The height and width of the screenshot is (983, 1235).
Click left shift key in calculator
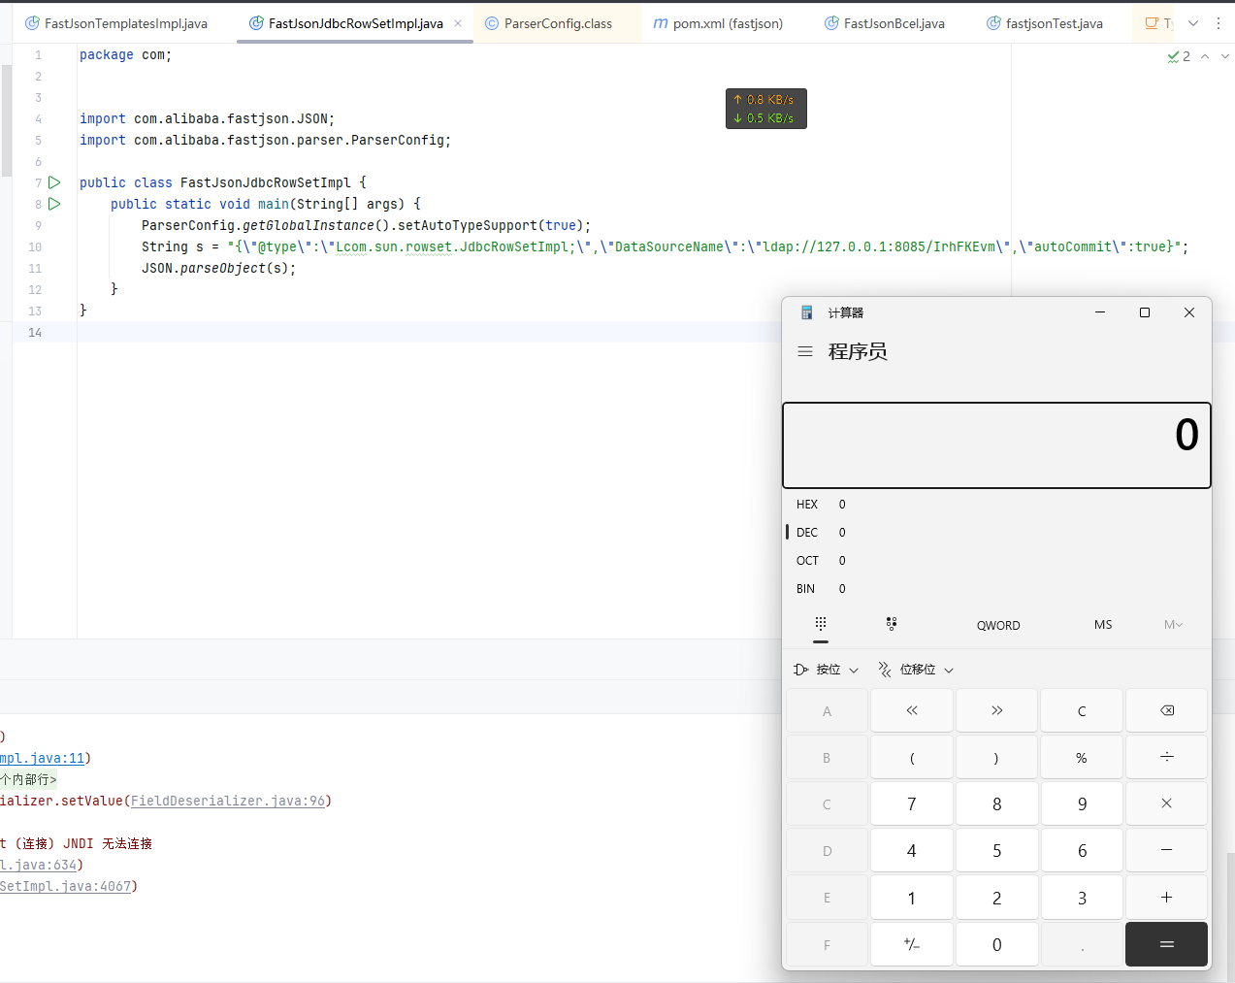coord(912,710)
